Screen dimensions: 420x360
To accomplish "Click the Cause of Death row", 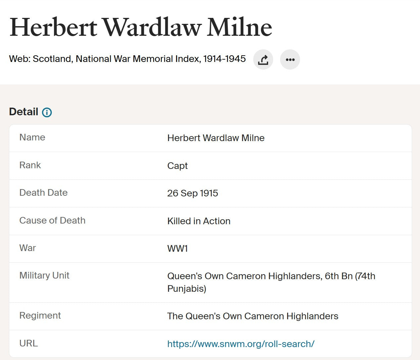I will [199, 221].
